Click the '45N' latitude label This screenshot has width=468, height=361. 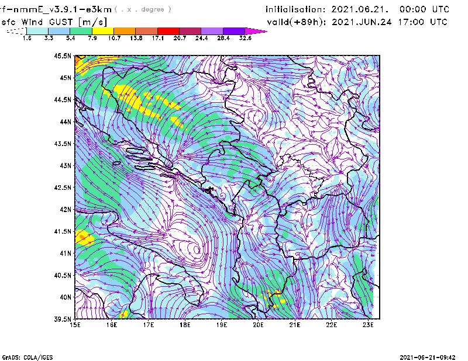pyautogui.click(x=66, y=78)
